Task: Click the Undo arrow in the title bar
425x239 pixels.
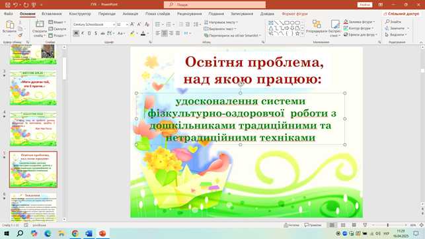Action: pos(15,5)
